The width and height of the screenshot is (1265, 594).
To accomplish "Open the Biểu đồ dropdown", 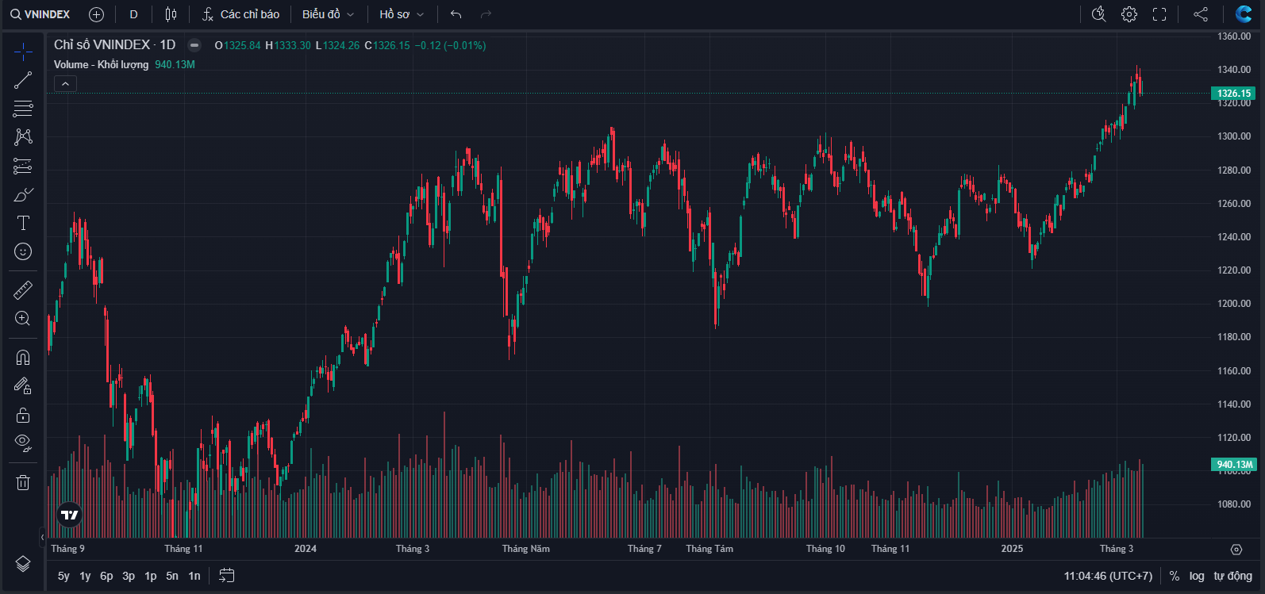I will tap(328, 14).
